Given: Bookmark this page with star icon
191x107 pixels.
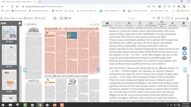Looking at the screenshot, I should (154, 7).
